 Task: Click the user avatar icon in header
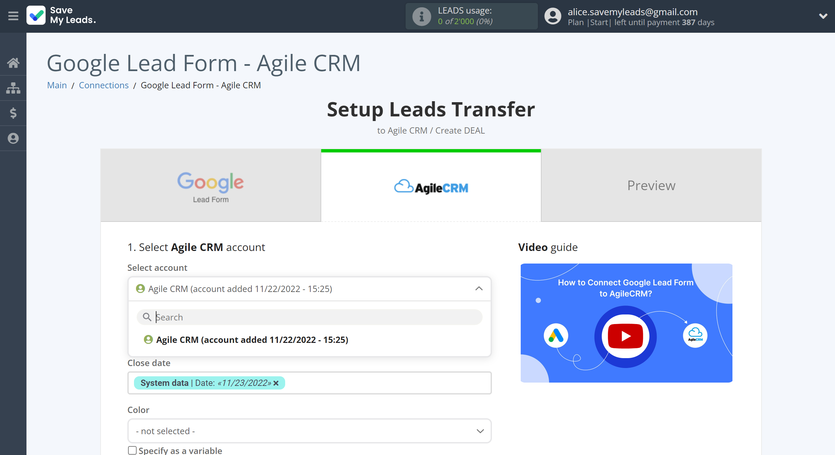(x=553, y=16)
